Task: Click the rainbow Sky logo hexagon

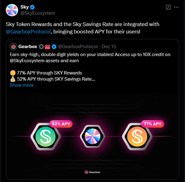Action: (x=92, y=136)
